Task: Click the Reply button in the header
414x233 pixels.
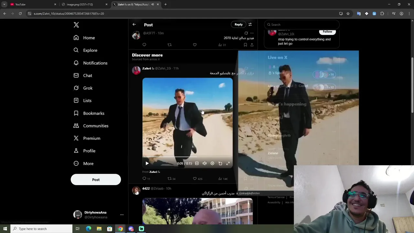Action: (238, 25)
